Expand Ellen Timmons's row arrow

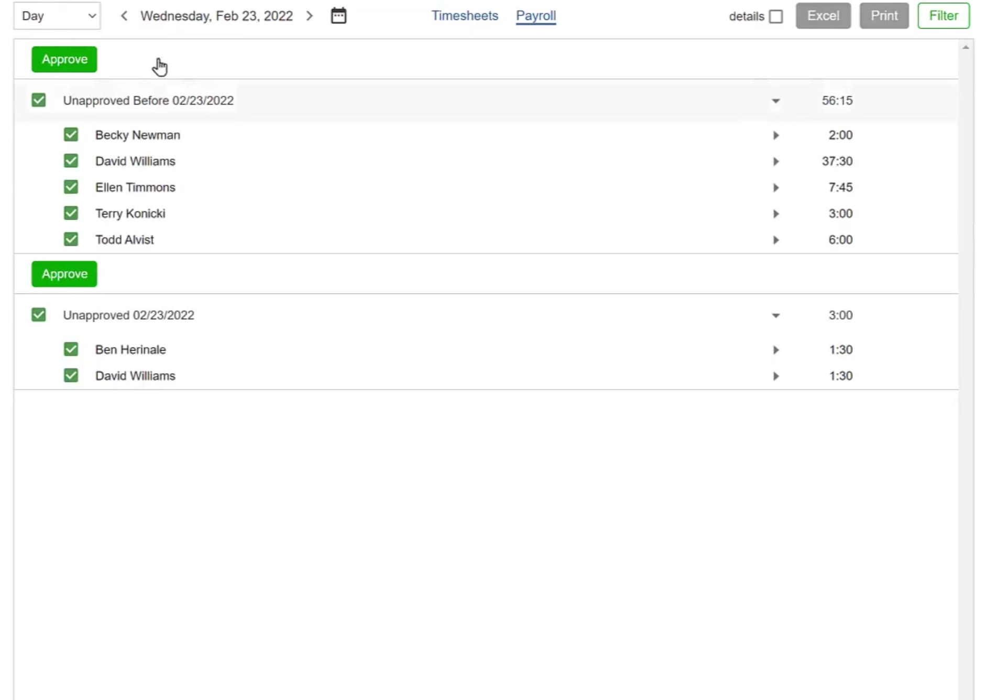(776, 188)
